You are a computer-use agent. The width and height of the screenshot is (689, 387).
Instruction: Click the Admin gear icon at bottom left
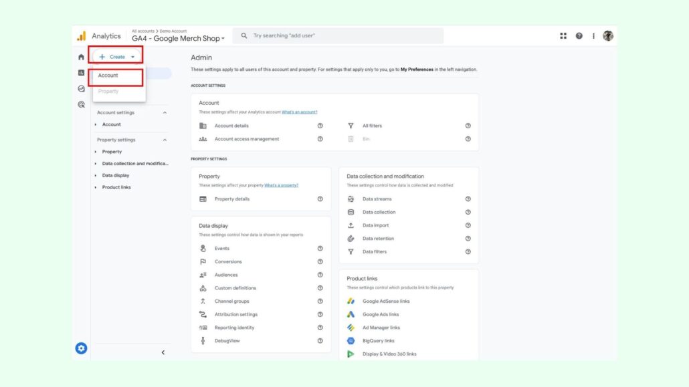click(82, 348)
